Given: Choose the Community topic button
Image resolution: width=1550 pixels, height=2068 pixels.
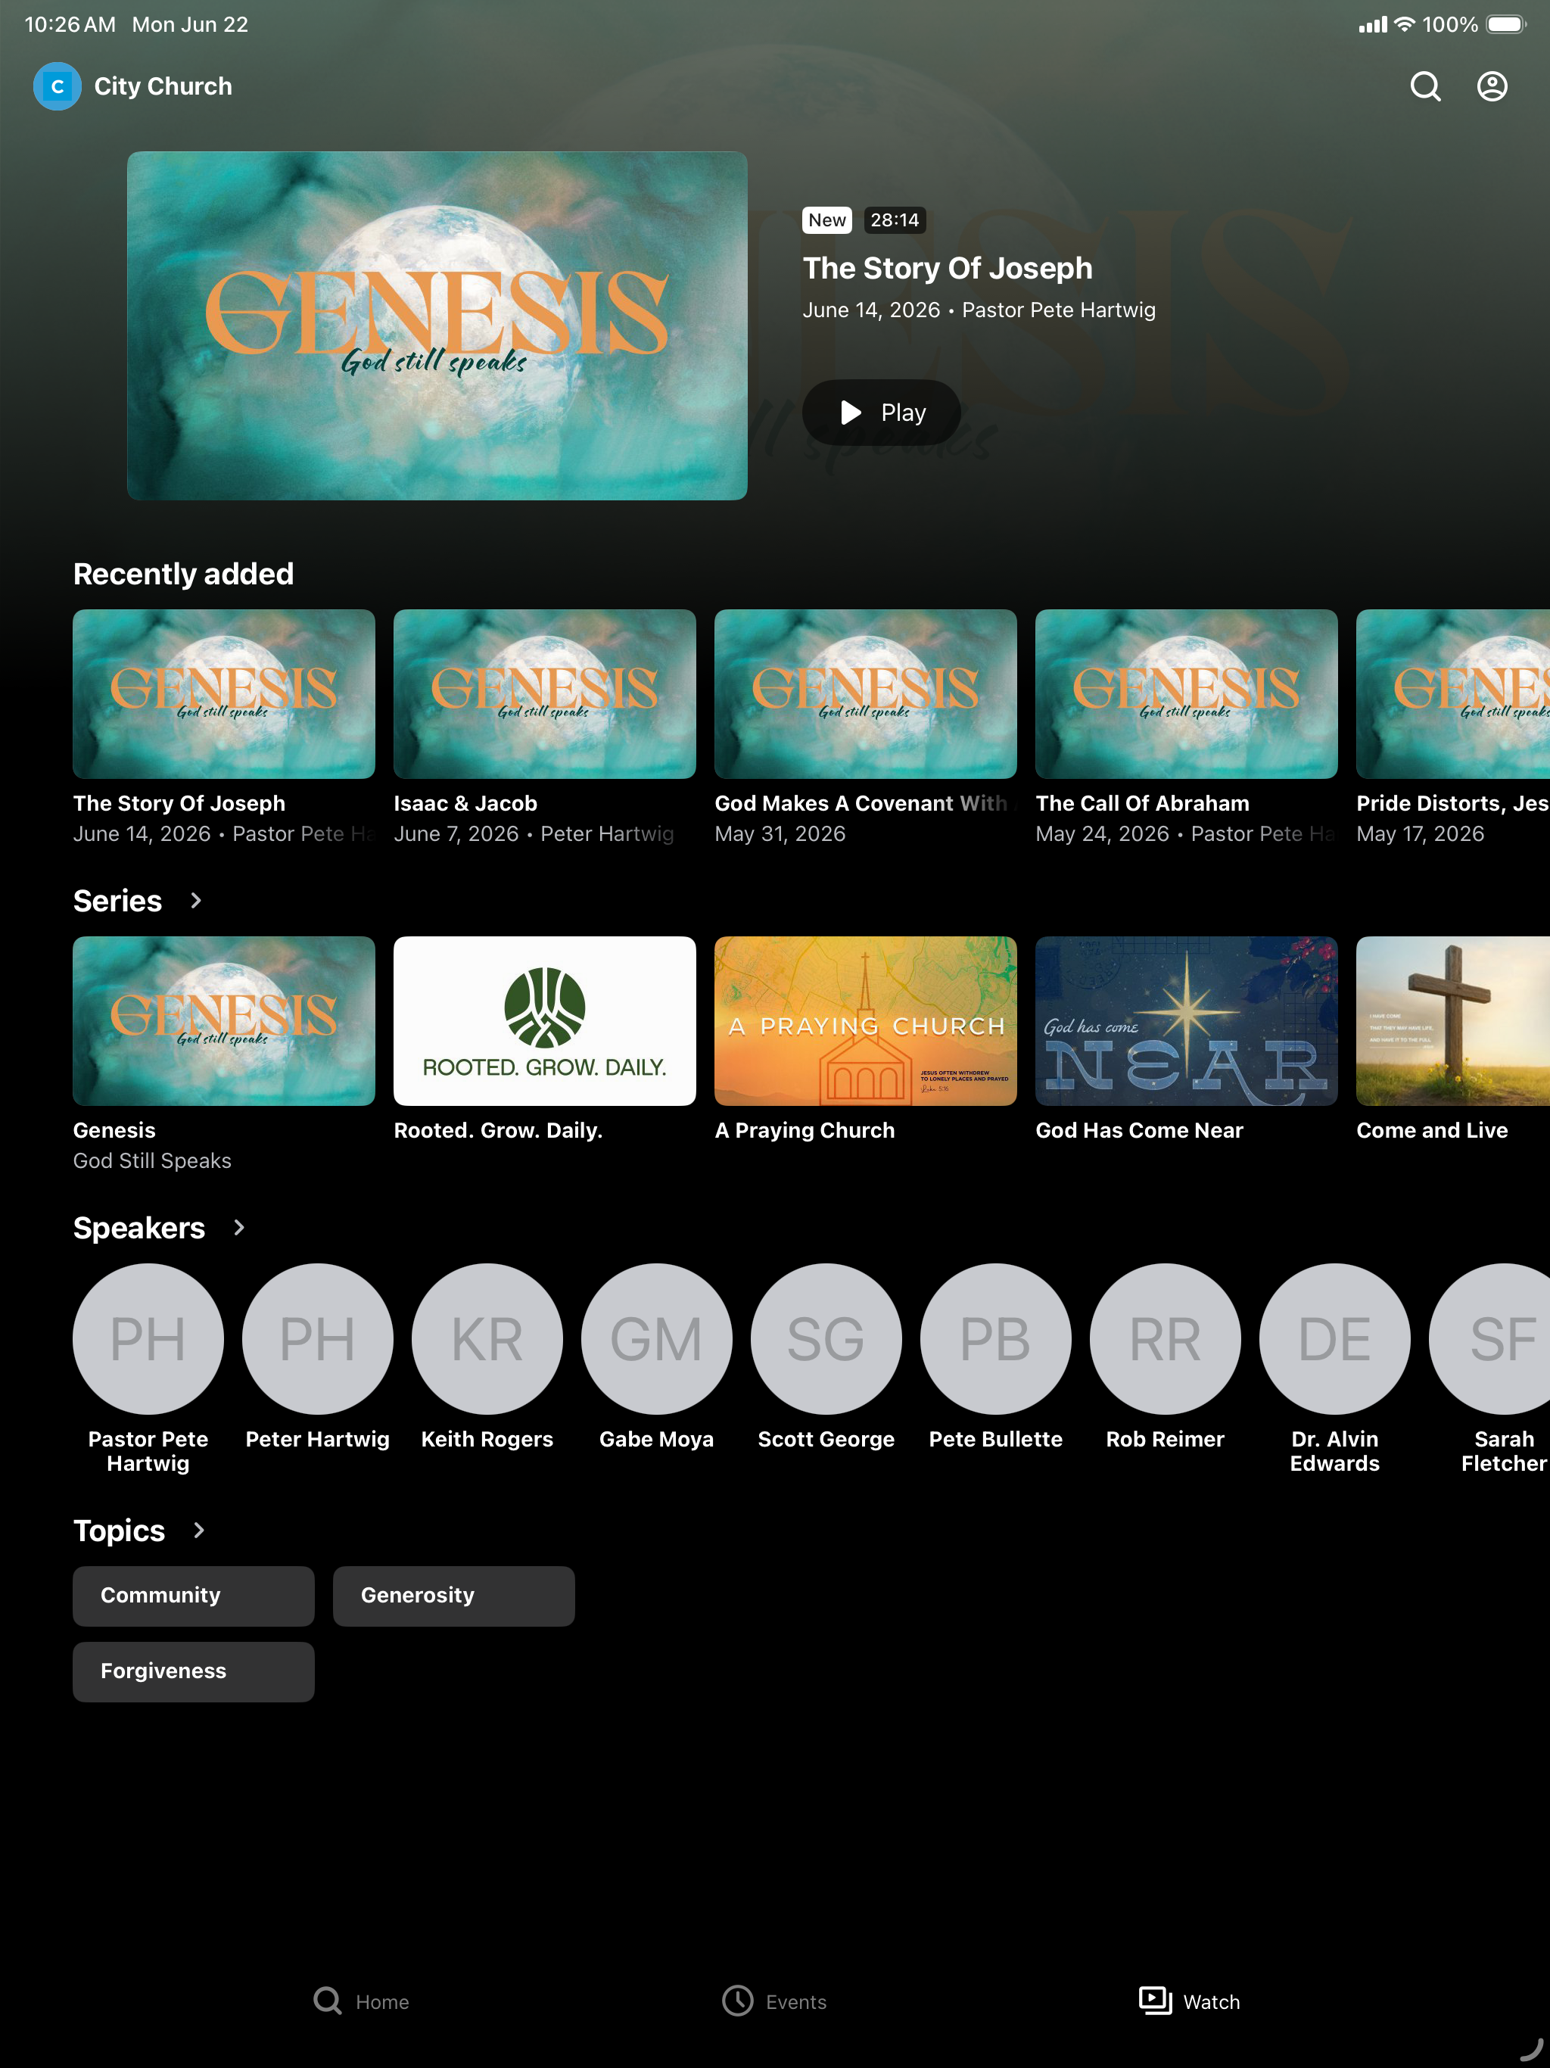Looking at the screenshot, I should click(x=194, y=1596).
